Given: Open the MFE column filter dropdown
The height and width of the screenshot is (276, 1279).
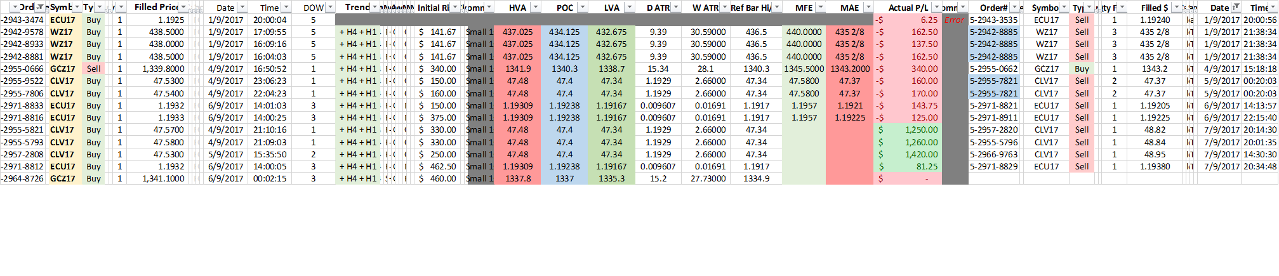Looking at the screenshot, I should click(820, 7).
